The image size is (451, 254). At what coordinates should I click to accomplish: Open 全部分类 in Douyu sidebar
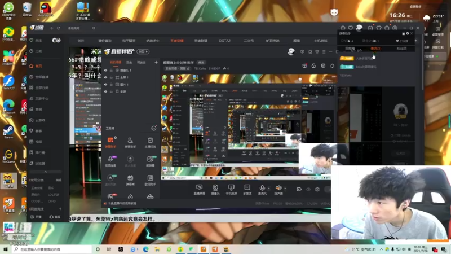39,87
